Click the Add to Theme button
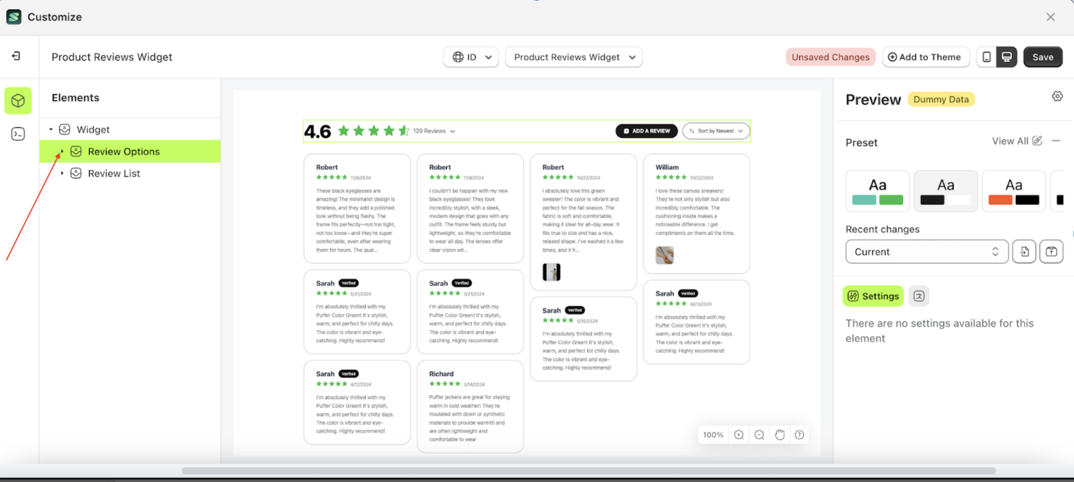 [926, 57]
